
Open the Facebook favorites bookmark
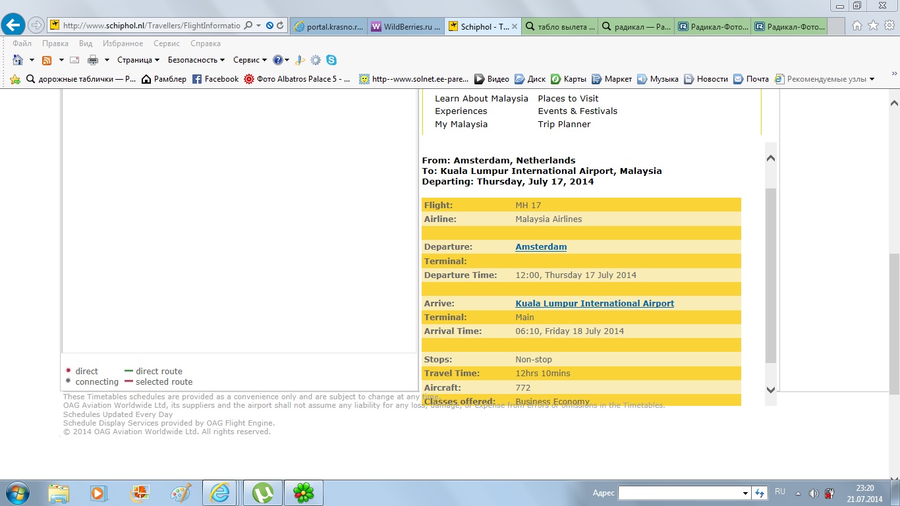tap(215, 79)
